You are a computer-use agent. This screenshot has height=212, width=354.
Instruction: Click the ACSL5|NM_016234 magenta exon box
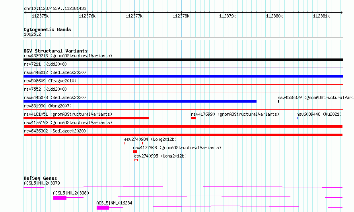pyautogui.click(x=103, y=208)
